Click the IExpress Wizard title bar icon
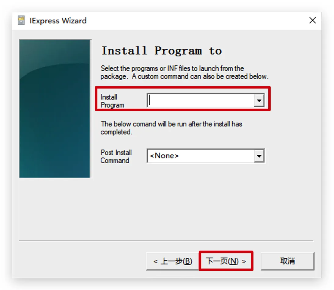This screenshot has height=290, width=334. click(21, 21)
